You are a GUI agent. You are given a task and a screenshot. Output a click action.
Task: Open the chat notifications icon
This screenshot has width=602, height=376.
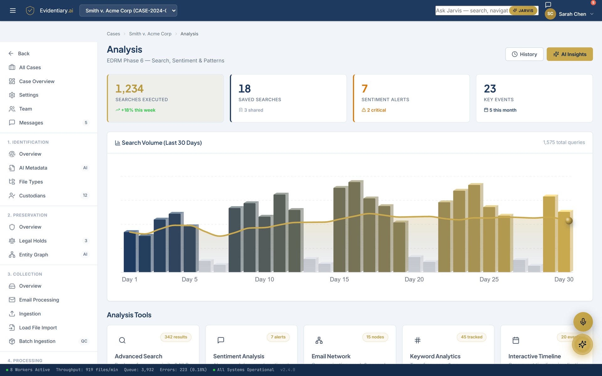(548, 4)
